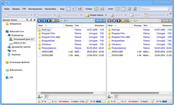174x105 pixels.
Task: Click copy-to-other-pane arrow in right pane header
Action: tap(164, 21)
